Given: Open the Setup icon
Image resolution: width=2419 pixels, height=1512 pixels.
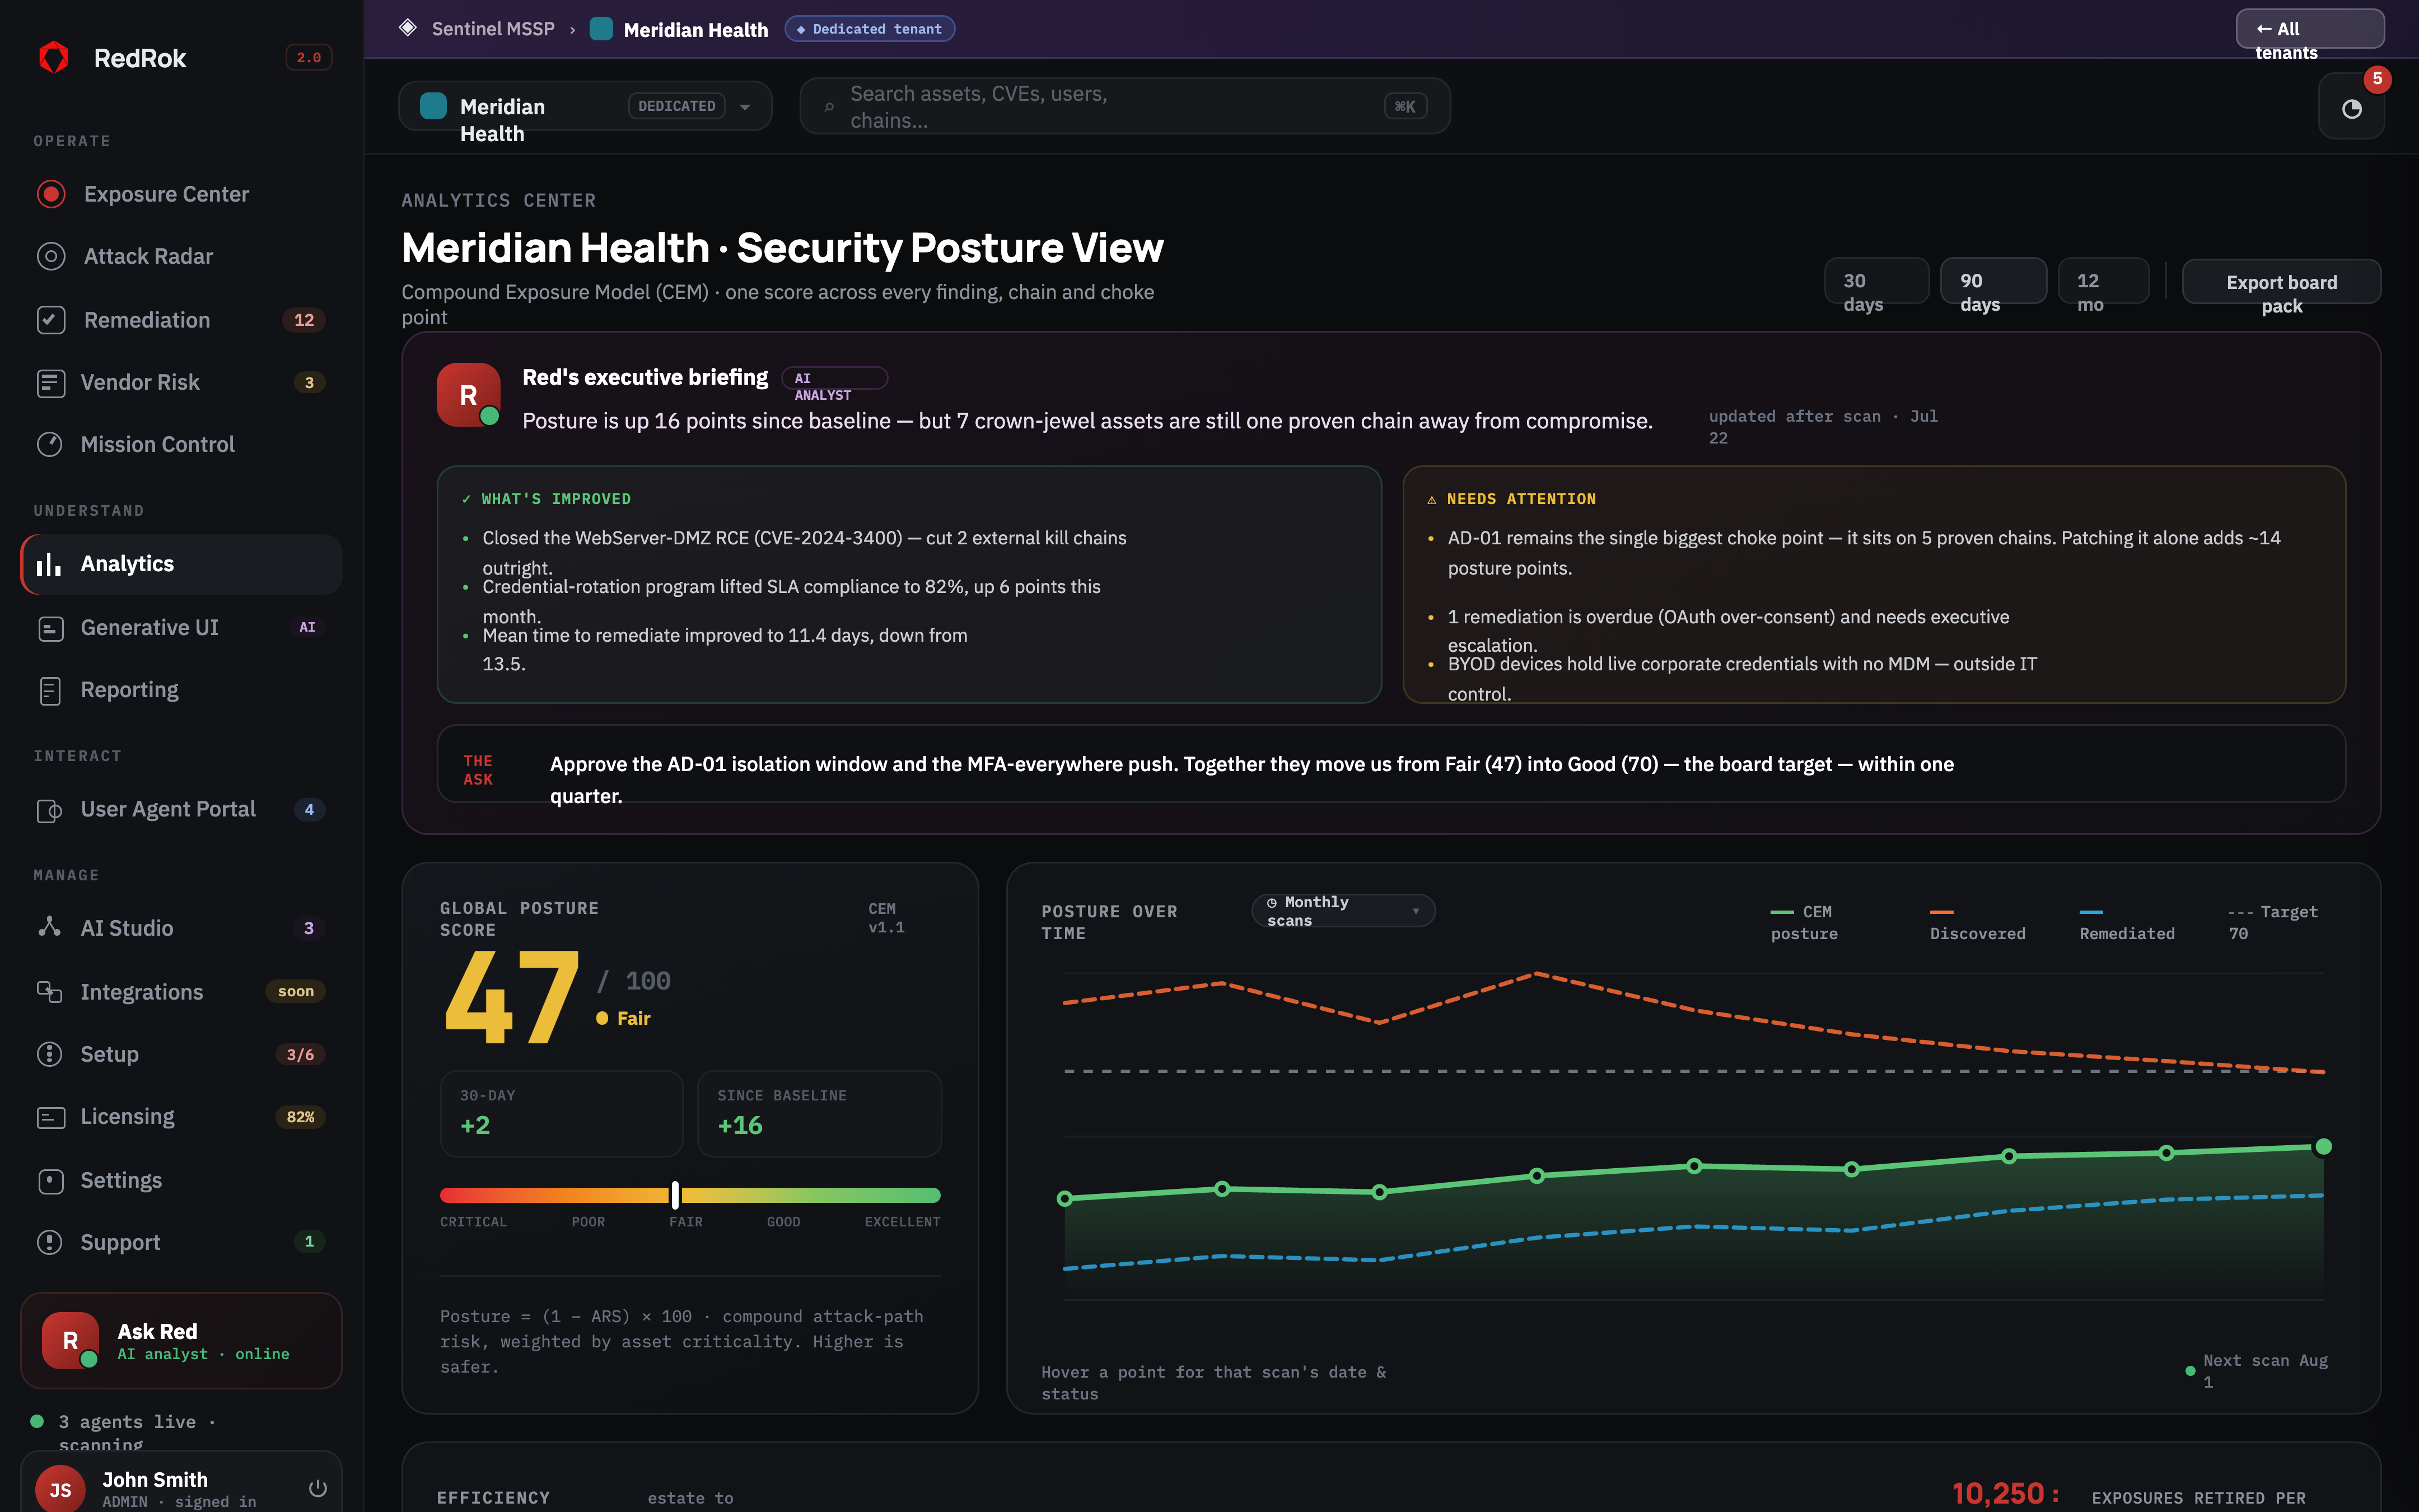Looking at the screenshot, I should click(x=50, y=1054).
